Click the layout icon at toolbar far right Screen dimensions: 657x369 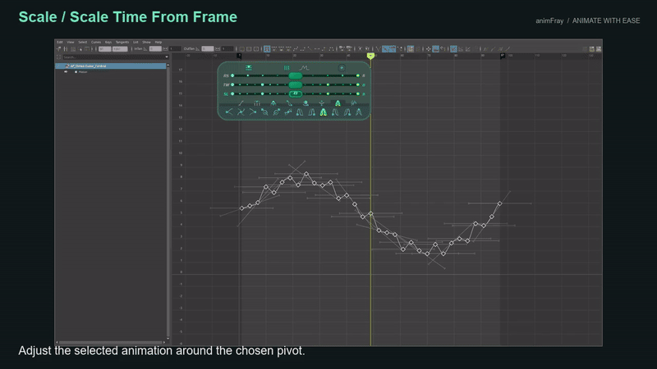tap(599, 49)
